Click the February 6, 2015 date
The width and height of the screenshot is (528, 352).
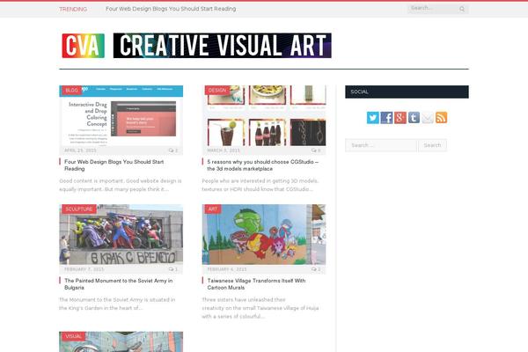[227, 269]
